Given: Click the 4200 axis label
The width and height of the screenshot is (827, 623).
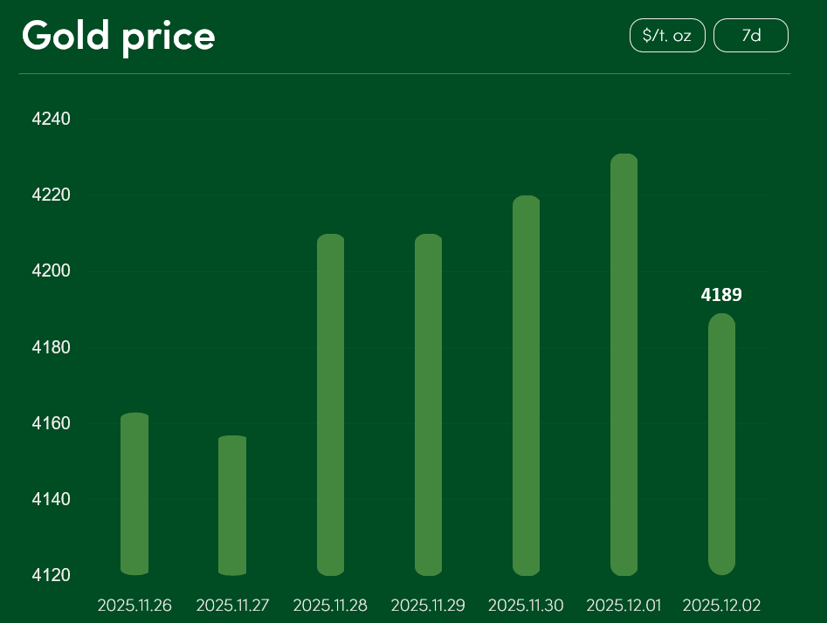Looking at the screenshot, I should coord(51,270).
